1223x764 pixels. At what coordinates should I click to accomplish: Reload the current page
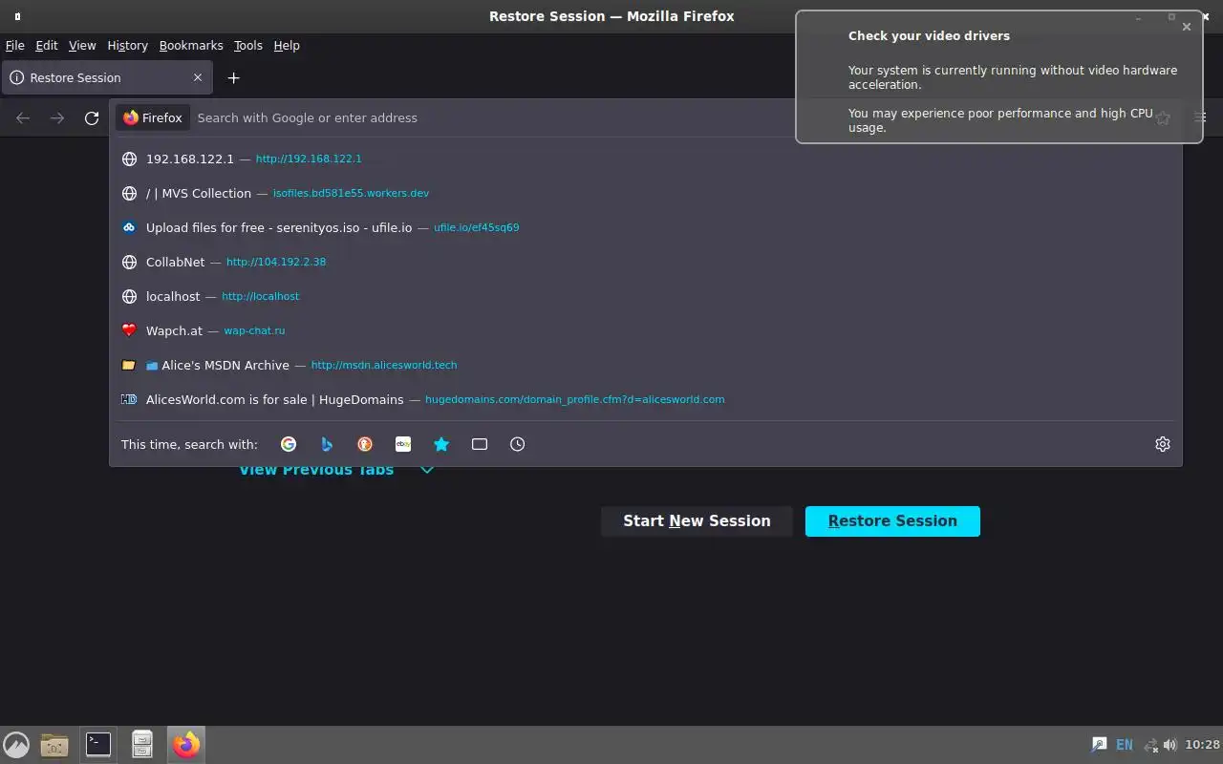[92, 117]
